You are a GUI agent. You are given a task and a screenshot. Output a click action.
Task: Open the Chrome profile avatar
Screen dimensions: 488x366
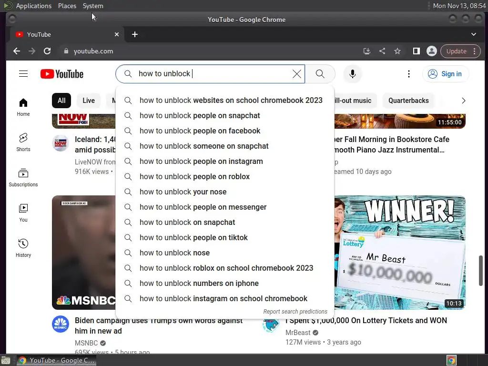pyautogui.click(x=432, y=51)
